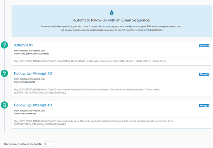213x148 pixels.
Task: Open the Attempt #1 template title
Action: 23,45
